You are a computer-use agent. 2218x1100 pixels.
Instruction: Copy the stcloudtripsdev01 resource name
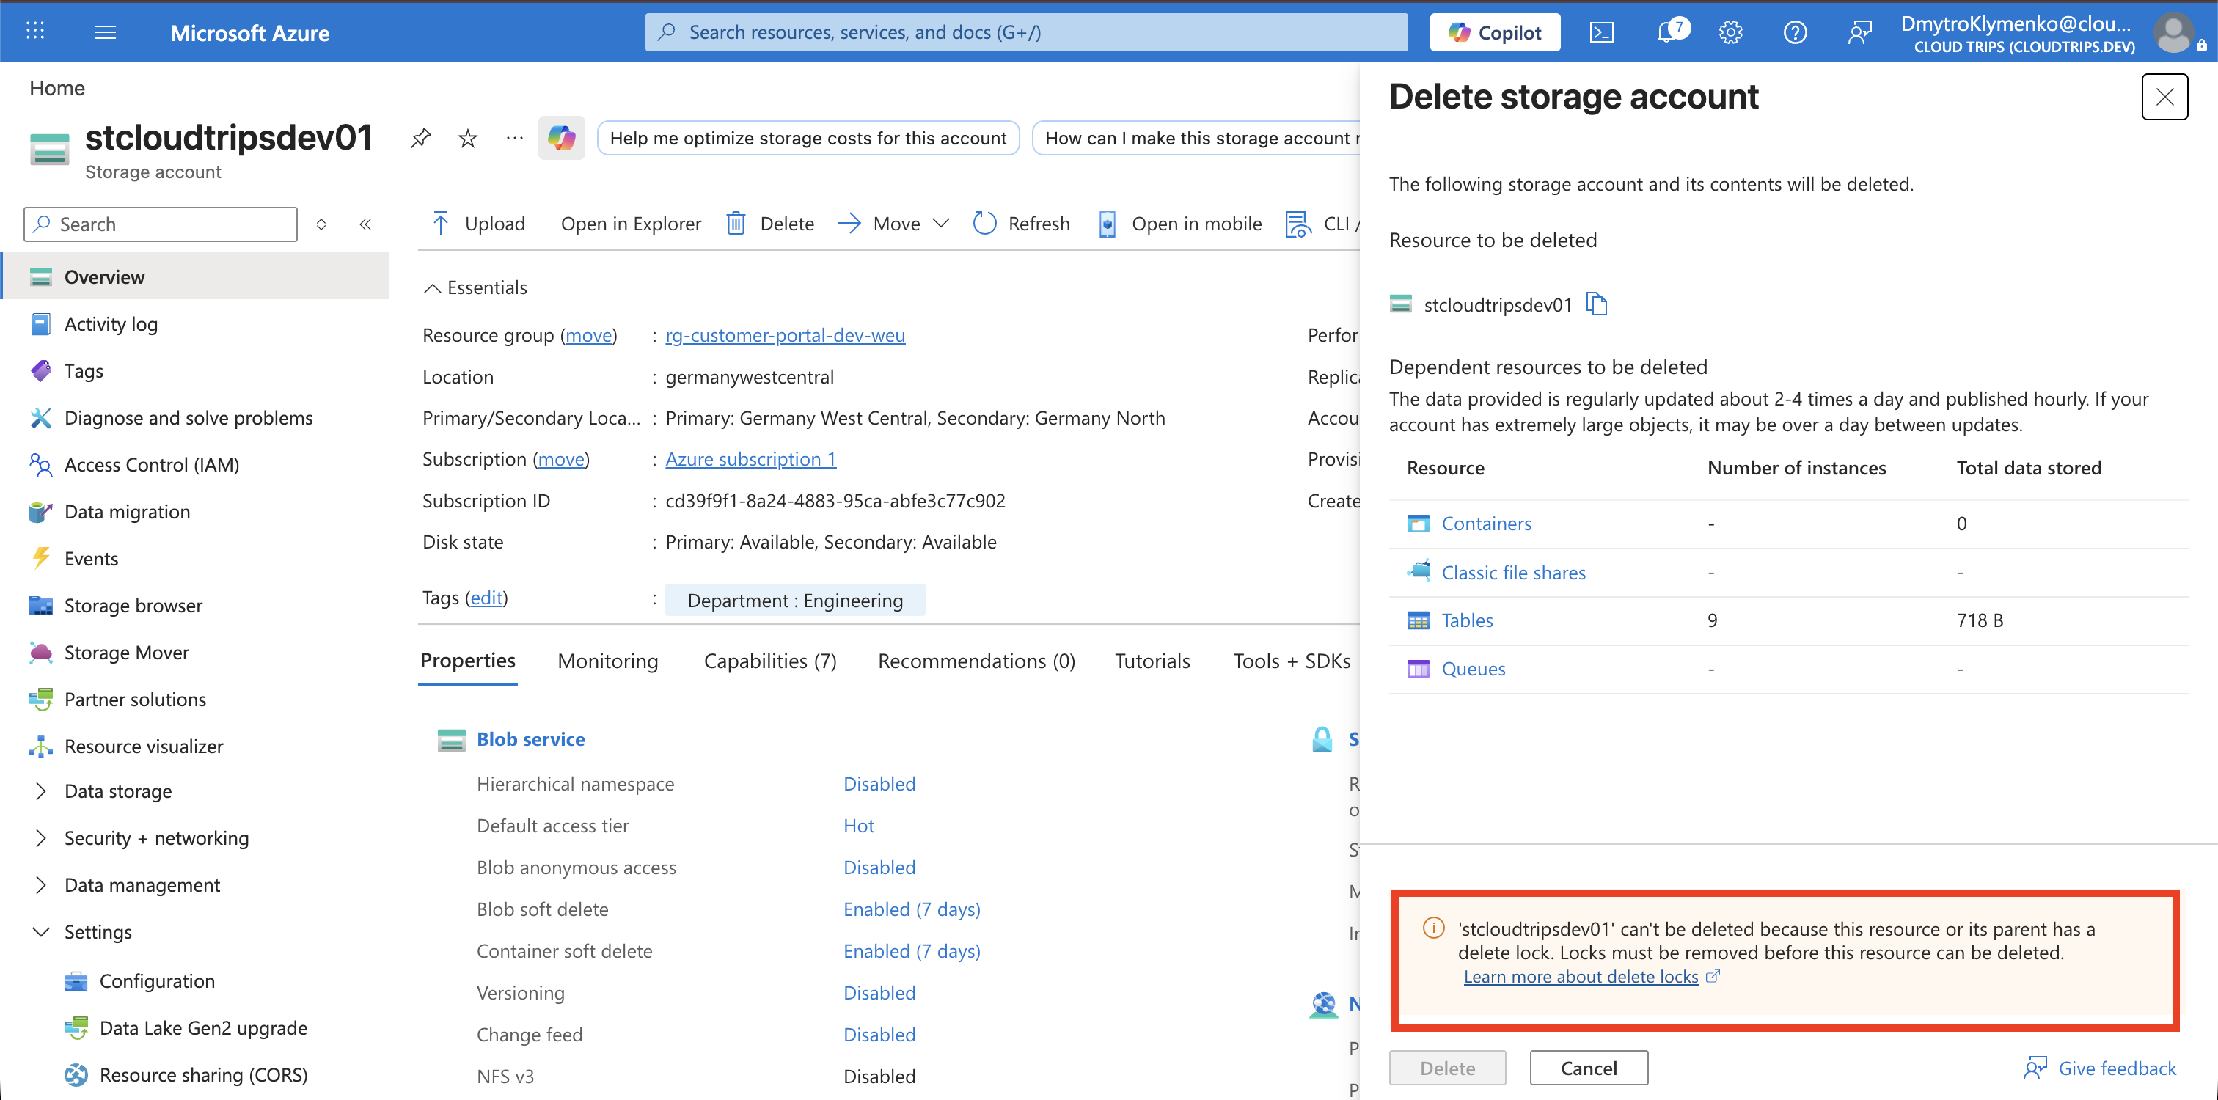point(1597,304)
